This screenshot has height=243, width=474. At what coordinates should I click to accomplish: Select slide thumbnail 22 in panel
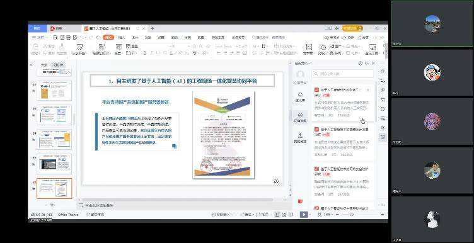(x=54, y=91)
